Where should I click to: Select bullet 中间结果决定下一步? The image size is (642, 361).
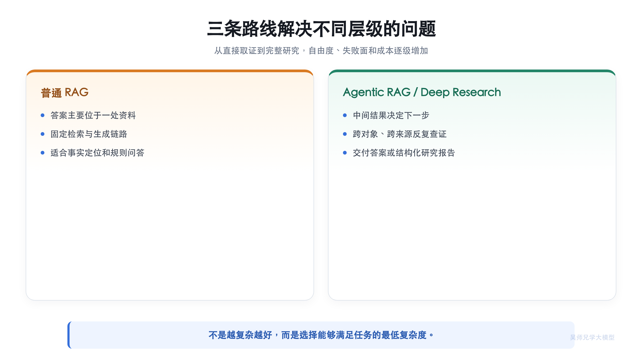(x=391, y=115)
